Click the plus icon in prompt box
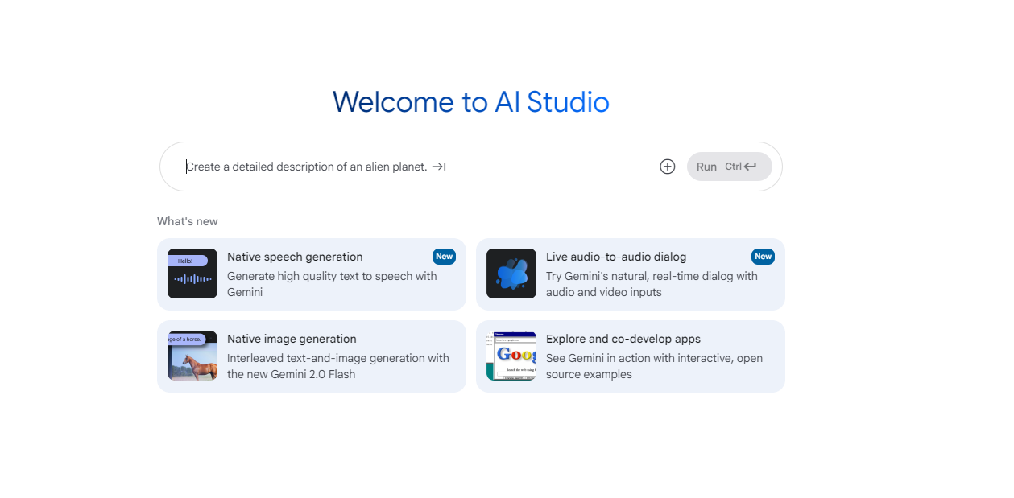 pyautogui.click(x=667, y=167)
